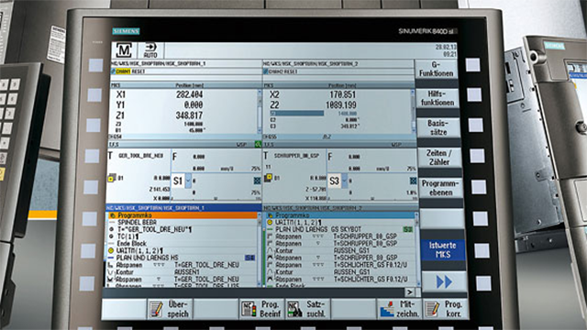The width and height of the screenshot is (587, 330).
Task: Expand softkey bar with the > arrow
Action: click(410, 292)
